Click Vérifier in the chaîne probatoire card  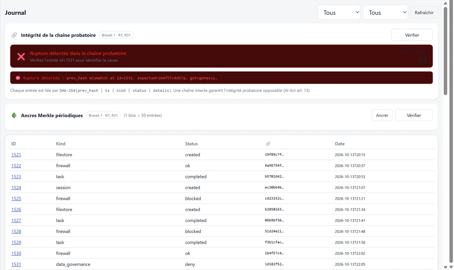(x=412, y=35)
